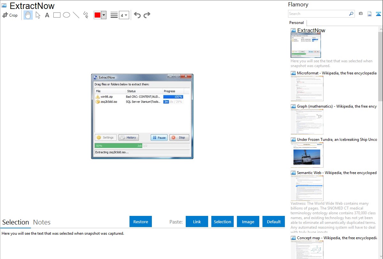This screenshot has height=259, width=383.
Task: Click the search magnifier icon
Action: coord(351,14)
